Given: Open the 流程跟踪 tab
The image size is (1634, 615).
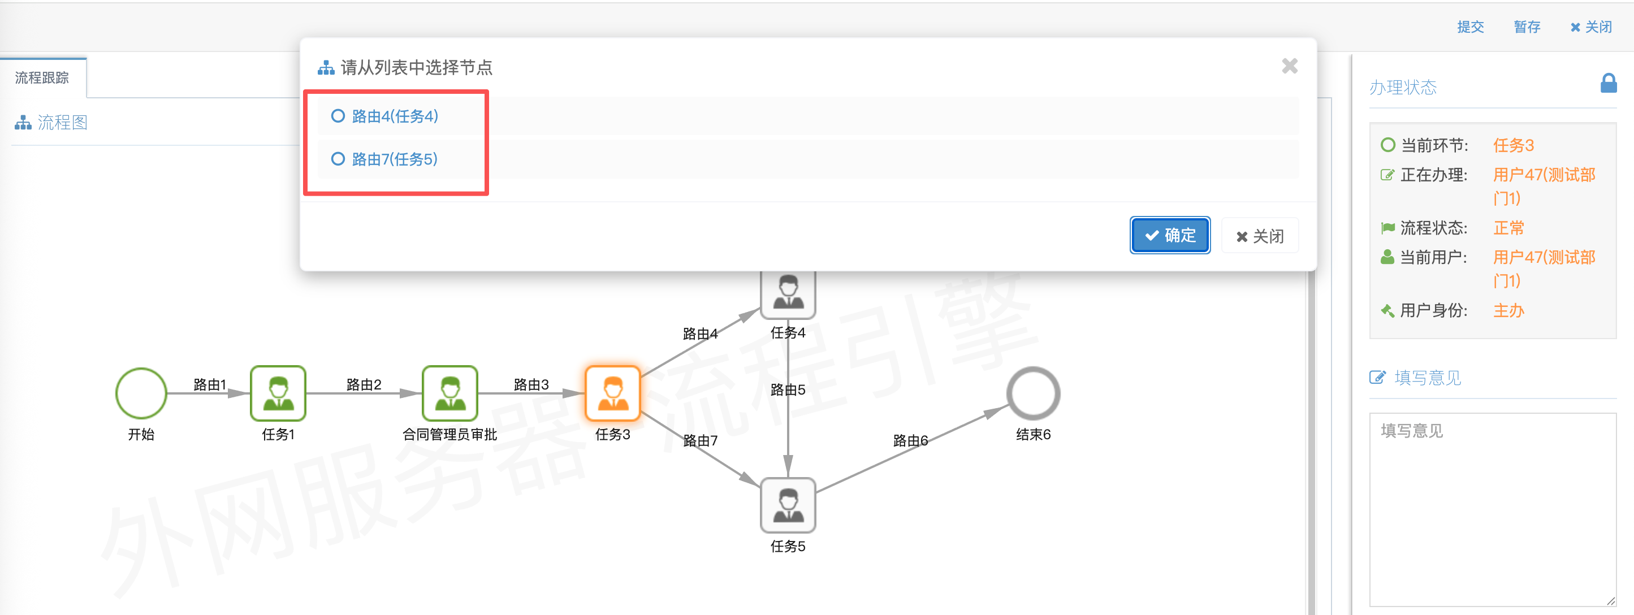Looking at the screenshot, I should pos(42,77).
